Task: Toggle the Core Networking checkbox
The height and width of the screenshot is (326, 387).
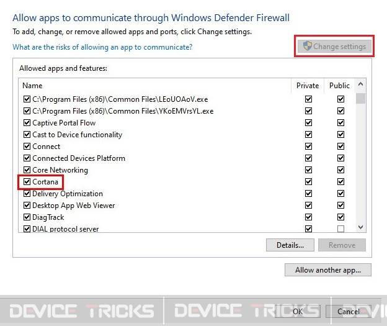Action: point(27,170)
